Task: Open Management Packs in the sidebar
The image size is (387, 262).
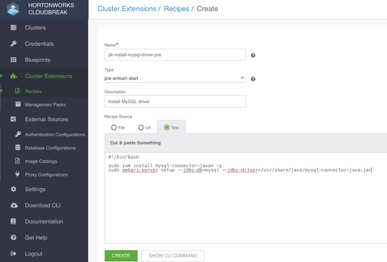Action: (x=45, y=105)
